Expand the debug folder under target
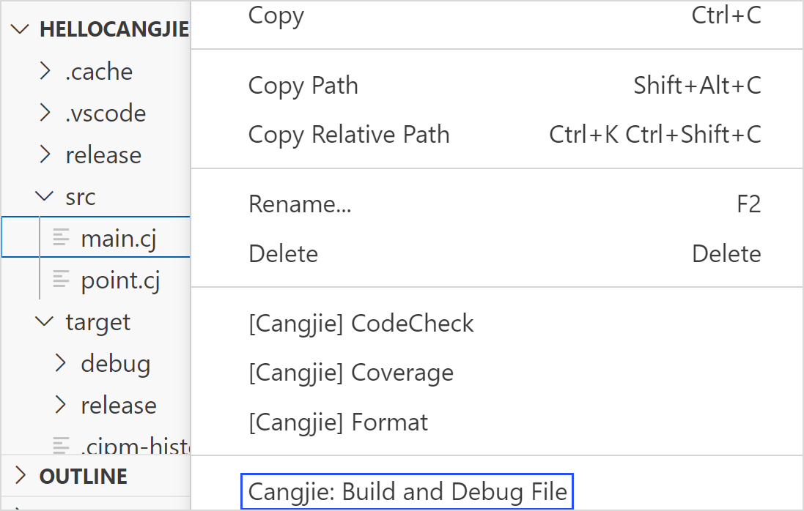This screenshot has height=511, width=804. tap(62, 363)
